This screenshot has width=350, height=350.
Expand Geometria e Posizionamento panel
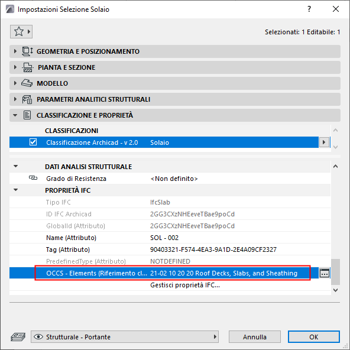(15, 51)
